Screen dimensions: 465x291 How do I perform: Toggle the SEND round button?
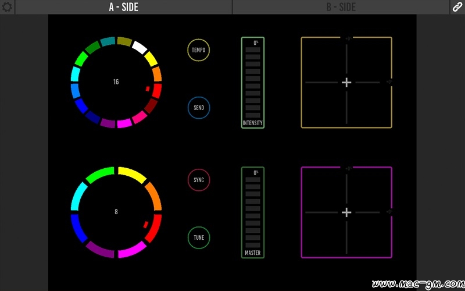199,108
